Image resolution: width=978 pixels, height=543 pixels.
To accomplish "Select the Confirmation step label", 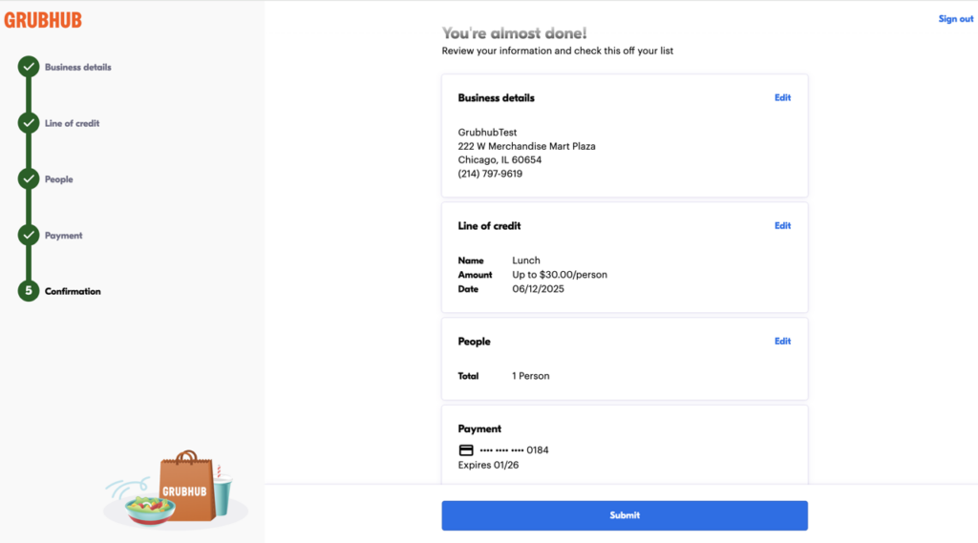I will pyautogui.click(x=73, y=291).
